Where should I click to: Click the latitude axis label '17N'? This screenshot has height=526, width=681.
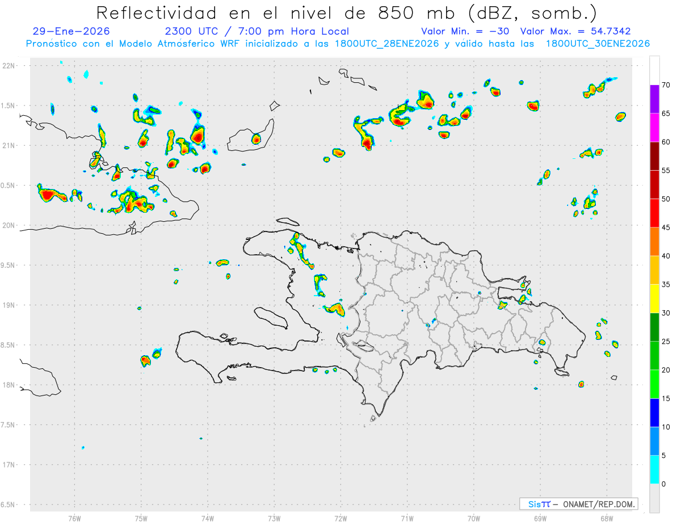[x=10, y=465]
